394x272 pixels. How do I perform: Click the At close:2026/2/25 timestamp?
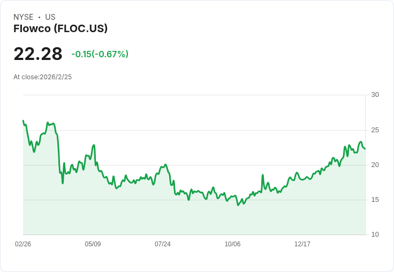point(42,77)
